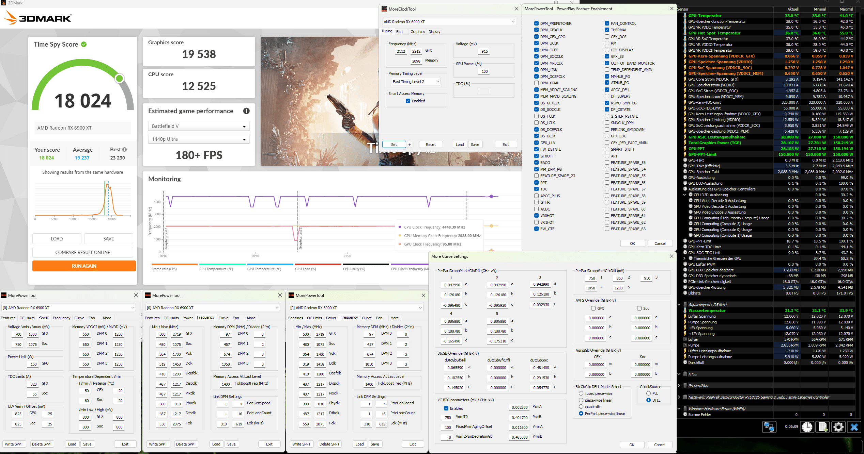Click lightning icon of GPU-Kern-Spannung (VDDCR_GFX) row
The image size is (864, 454).
(x=685, y=56)
